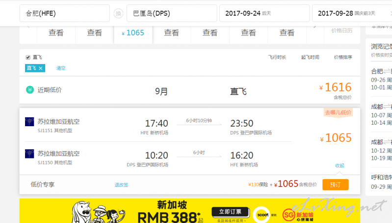Show previous dates with left arrow
Image resolution: width=392 pixels, height=223 pixels.
click(x=28, y=26)
